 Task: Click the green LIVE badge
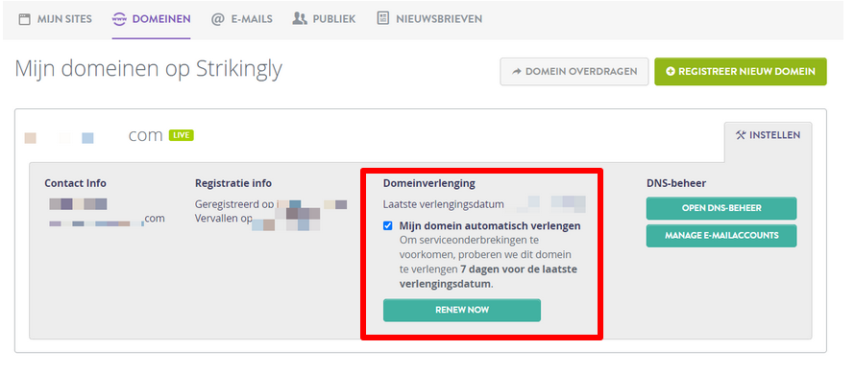pyautogui.click(x=181, y=135)
